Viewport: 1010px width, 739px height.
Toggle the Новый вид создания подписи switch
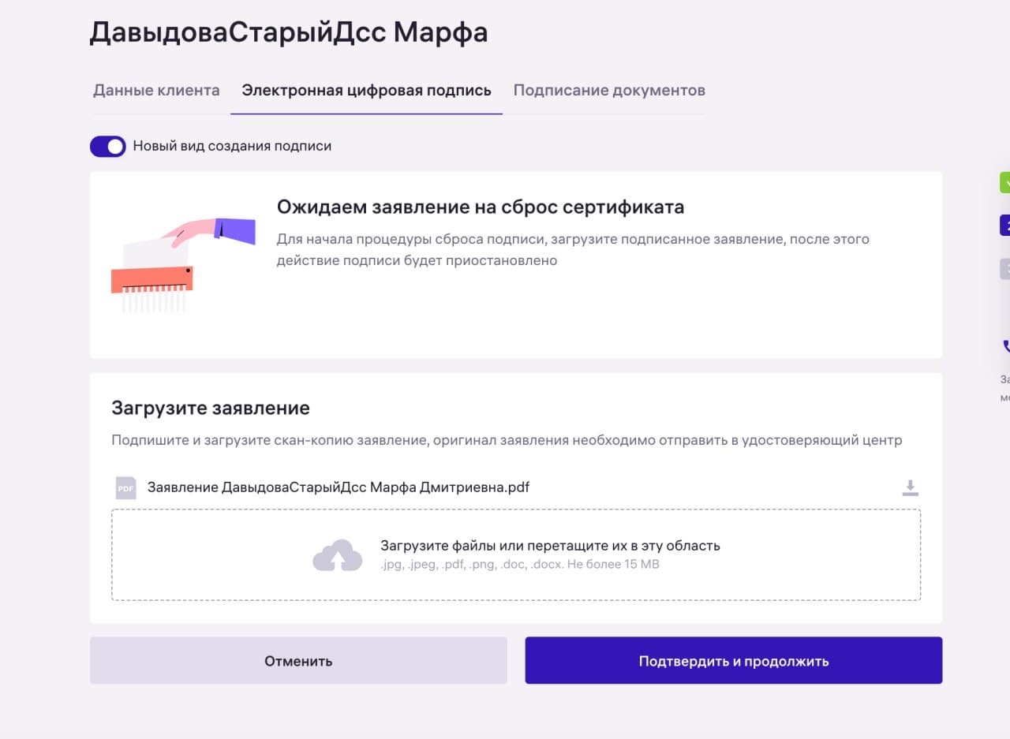tap(108, 146)
